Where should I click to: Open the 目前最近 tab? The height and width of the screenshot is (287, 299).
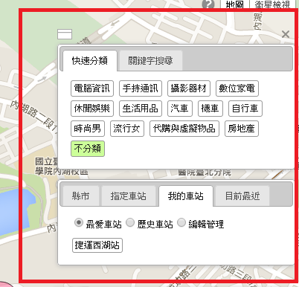coord(242,196)
